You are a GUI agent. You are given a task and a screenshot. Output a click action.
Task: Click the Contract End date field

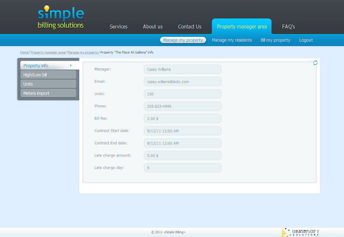pyautogui.click(x=182, y=143)
